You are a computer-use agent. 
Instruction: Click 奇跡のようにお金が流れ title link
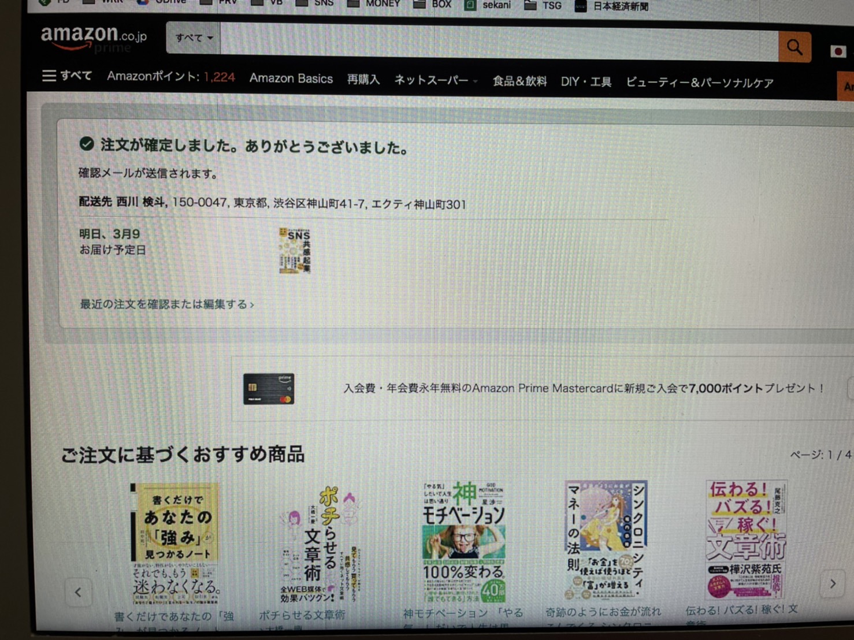point(603,611)
